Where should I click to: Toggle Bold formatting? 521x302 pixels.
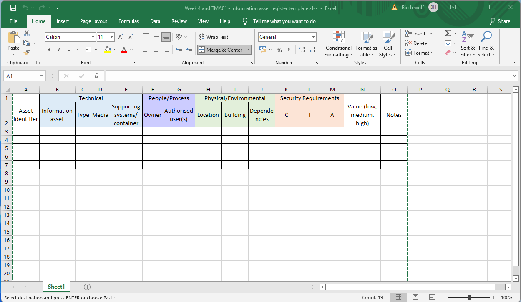click(x=49, y=50)
